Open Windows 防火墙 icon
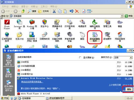 tap(32, 24)
